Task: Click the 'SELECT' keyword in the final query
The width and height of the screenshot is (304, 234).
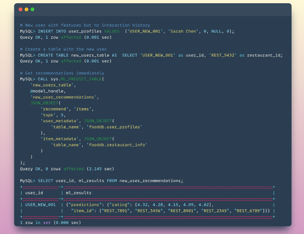Action: click(45, 181)
